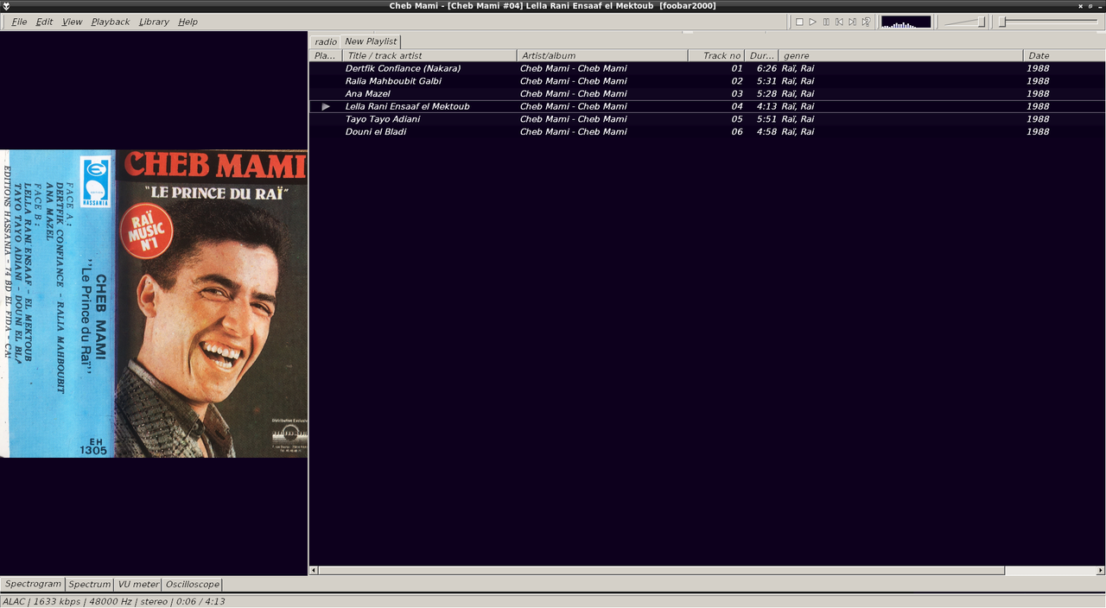The width and height of the screenshot is (1106, 608).
Task: Open the Help menu
Action: [188, 22]
